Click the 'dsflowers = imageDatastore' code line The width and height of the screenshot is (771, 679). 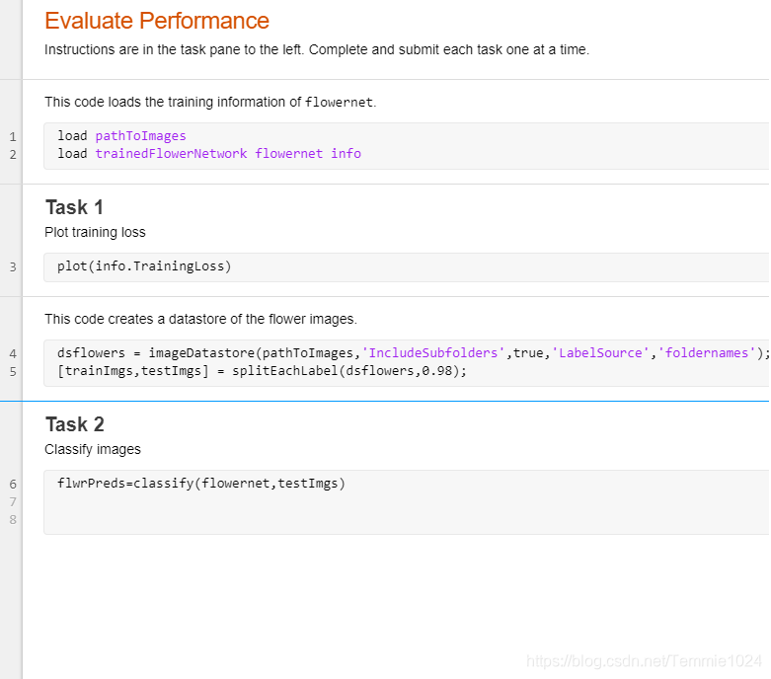(413, 353)
